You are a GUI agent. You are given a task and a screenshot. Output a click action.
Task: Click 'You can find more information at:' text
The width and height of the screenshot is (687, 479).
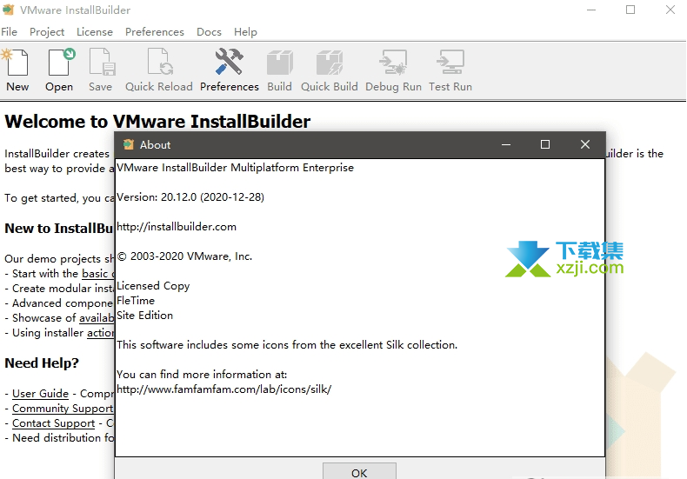pyautogui.click(x=202, y=375)
